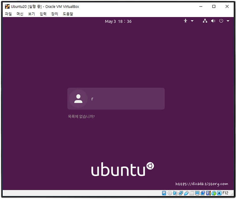Viewport: 237px width, 199px height.
Task: Click the host key arrow icon
Action: click(x=219, y=193)
